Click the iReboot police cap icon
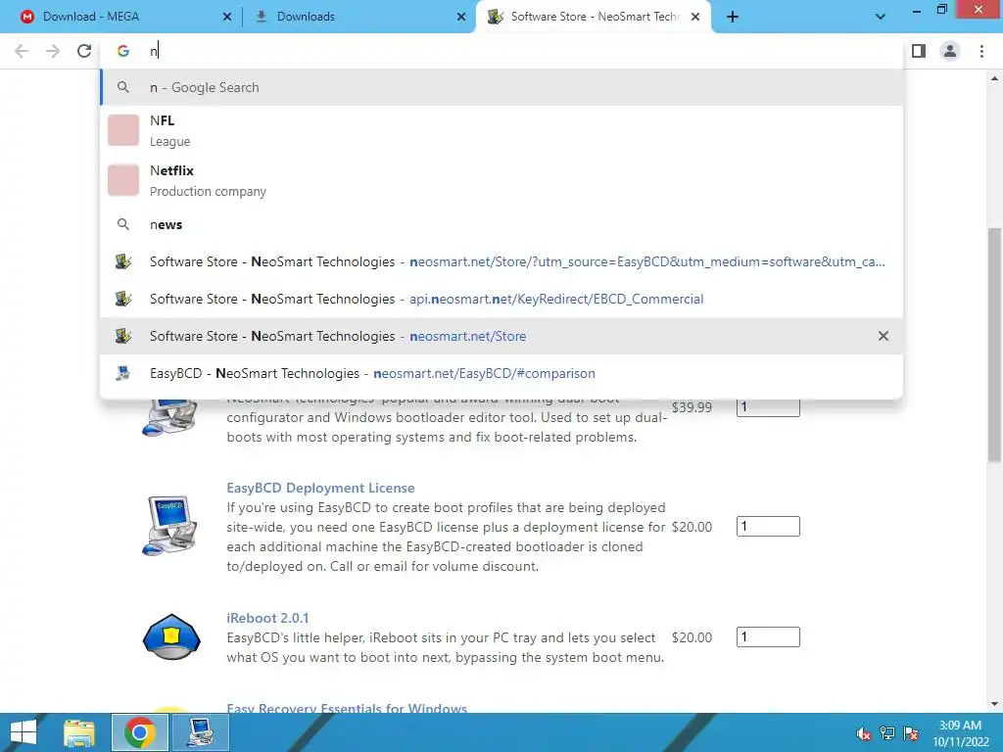 click(171, 636)
